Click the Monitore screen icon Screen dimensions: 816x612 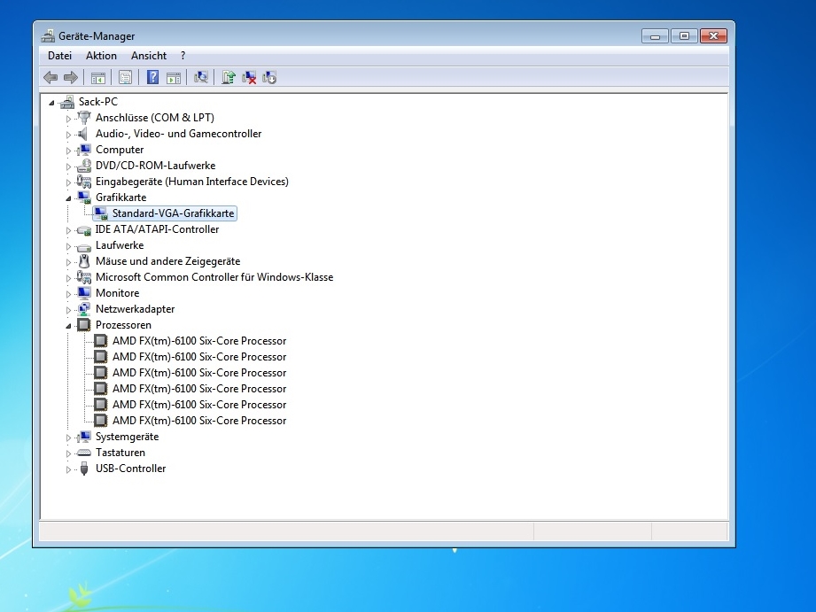(x=84, y=293)
